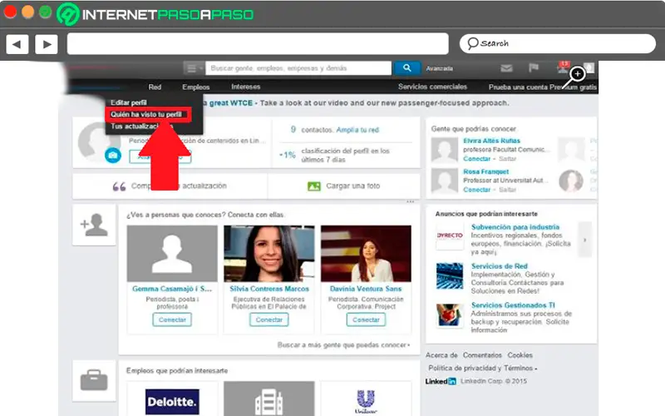Screen dimensions: 665x416
Task: Open connection requests icon with red badge
Action: (564, 67)
